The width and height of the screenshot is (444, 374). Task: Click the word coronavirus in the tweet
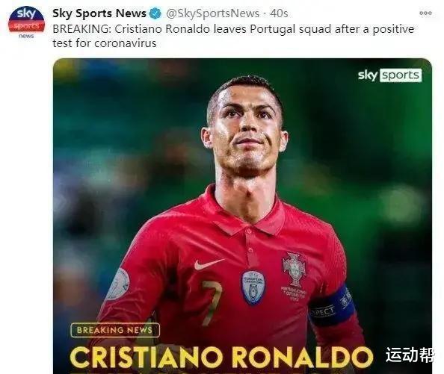(126, 43)
